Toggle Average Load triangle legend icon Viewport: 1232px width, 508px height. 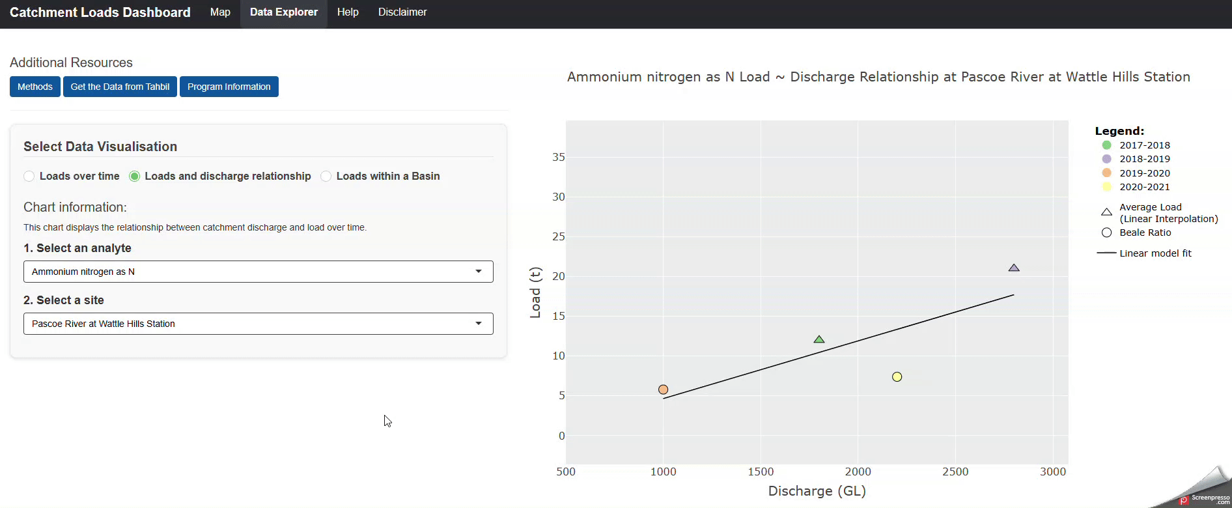(1106, 212)
